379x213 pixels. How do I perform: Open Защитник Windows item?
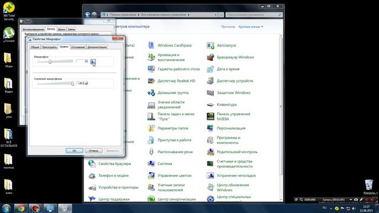[x=229, y=93]
